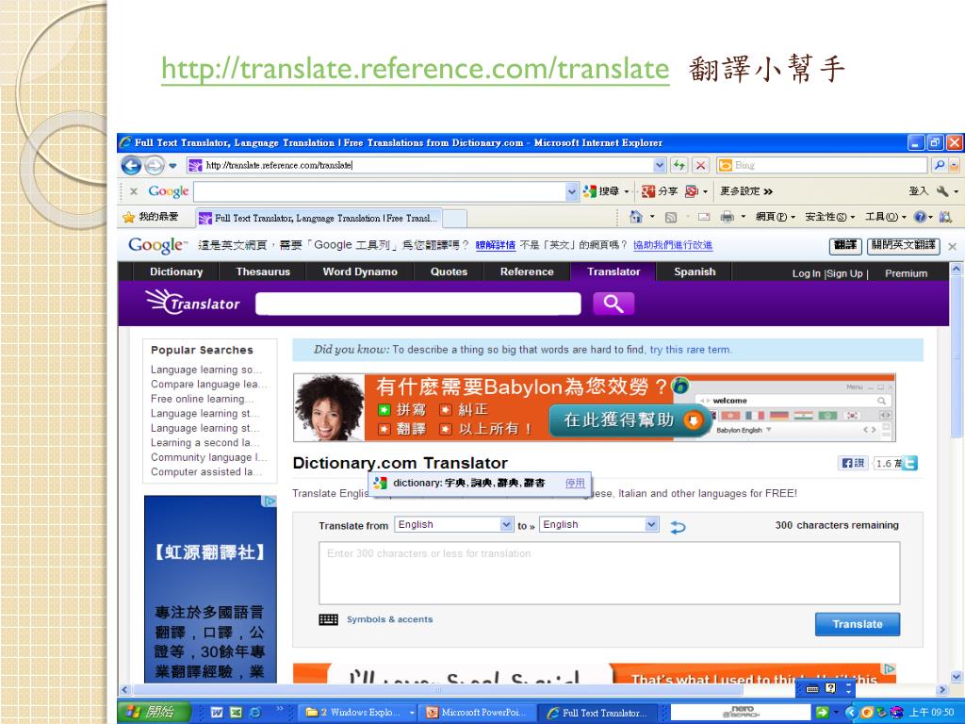This screenshot has width=965, height=724.
Task: Click into the translation text area
Action: click(610, 573)
